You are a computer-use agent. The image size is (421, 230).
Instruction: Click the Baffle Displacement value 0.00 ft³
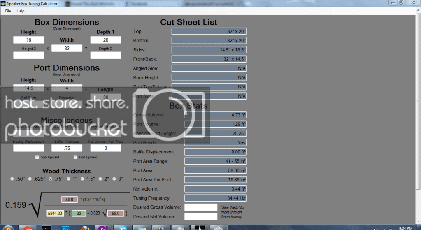pos(215,152)
